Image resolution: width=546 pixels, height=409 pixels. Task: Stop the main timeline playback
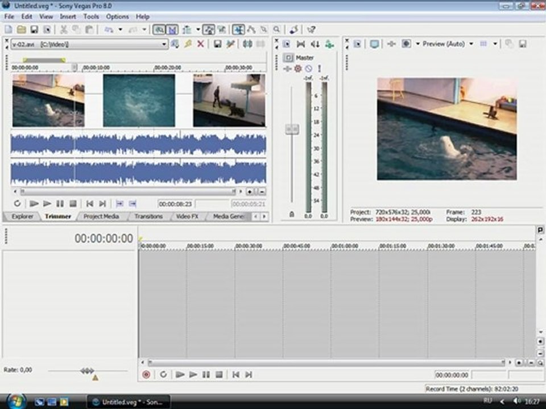(x=219, y=374)
